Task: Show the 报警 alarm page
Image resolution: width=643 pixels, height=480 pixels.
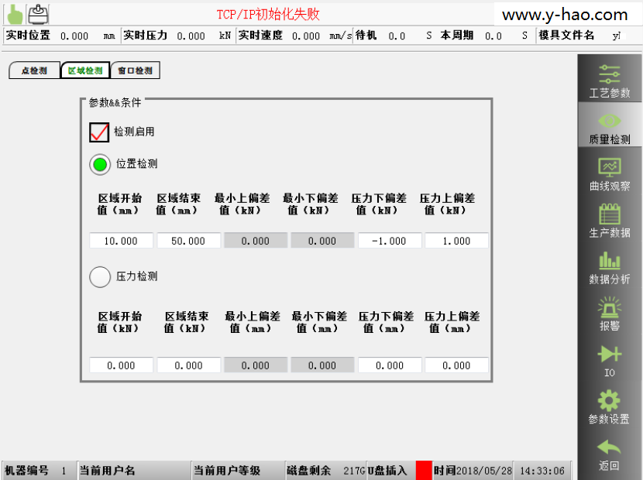Action: coord(610,314)
